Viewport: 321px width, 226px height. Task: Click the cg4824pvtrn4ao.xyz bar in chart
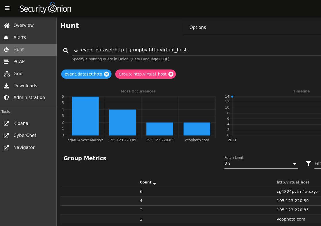pos(85,116)
